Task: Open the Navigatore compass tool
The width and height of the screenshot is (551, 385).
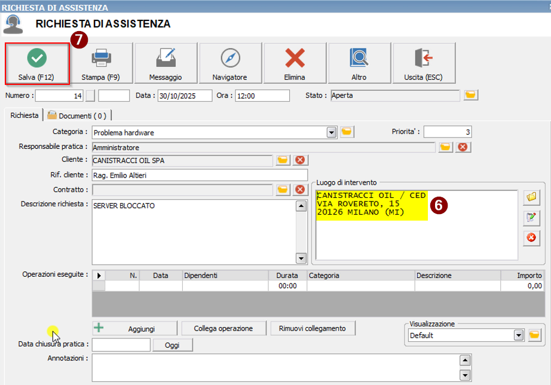Action: 229,63
